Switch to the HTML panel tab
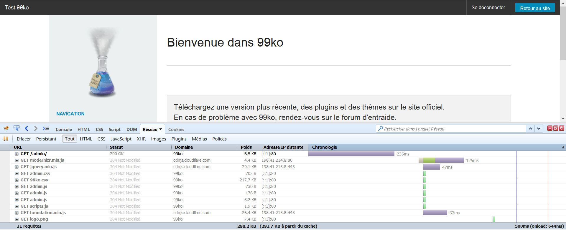This screenshot has height=230, width=566. pos(84,129)
